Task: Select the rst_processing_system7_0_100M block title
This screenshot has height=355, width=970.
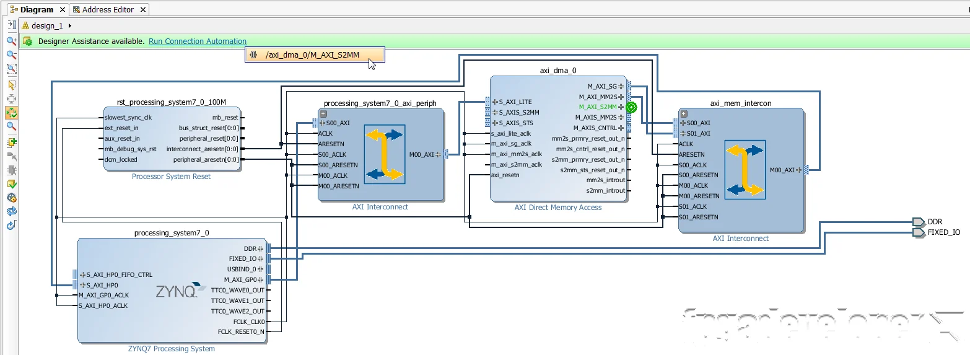Action: (172, 102)
